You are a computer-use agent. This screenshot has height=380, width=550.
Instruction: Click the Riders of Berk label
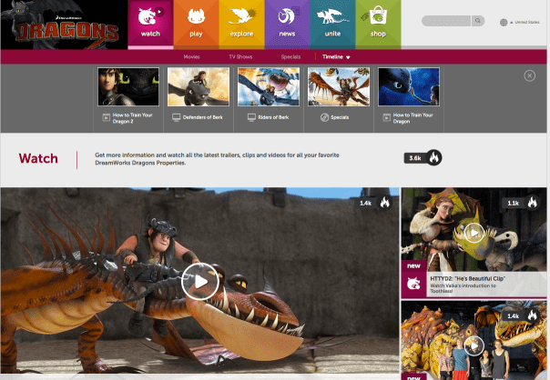pos(273,117)
